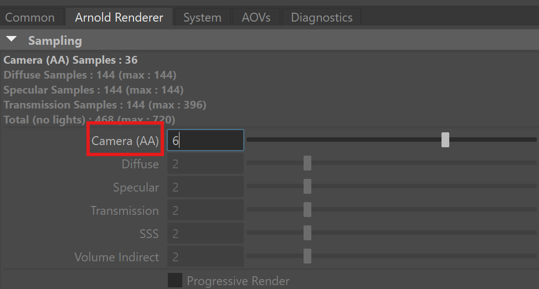Click the Specular slider handle
The image size is (539, 289).
(x=307, y=187)
